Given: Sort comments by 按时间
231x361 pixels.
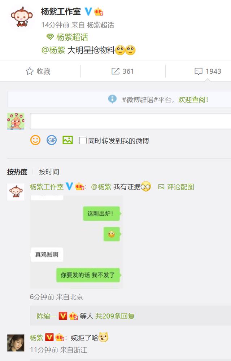Looking at the screenshot, I should tap(49, 172).
